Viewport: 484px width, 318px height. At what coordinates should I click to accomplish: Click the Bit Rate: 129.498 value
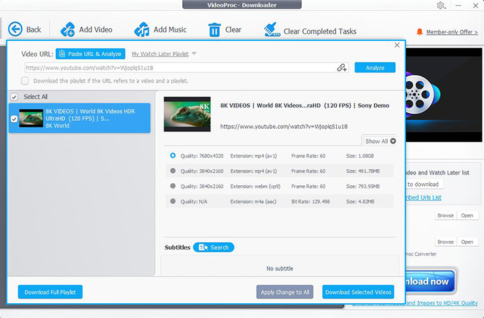[310, 201]
